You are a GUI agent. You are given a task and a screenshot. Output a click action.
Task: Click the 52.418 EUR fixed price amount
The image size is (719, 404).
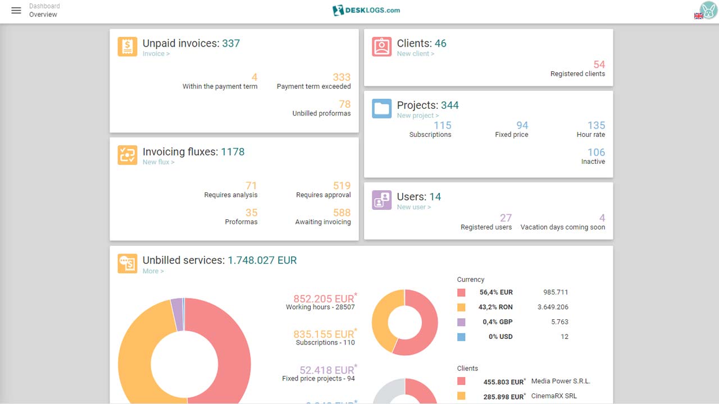[x=328, y=370]
